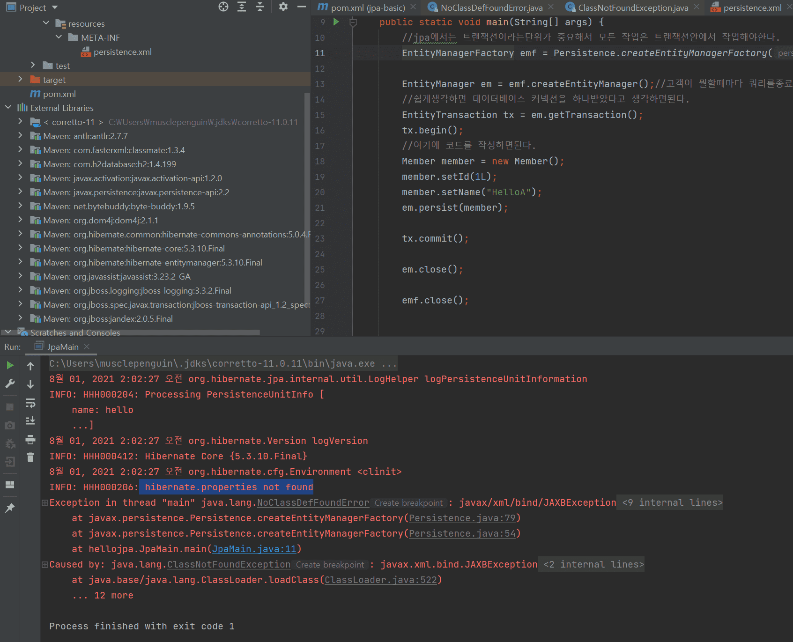Pin the Run tab with pin icon
This screenshot has height=642, width=793.
tap(10, 508)
